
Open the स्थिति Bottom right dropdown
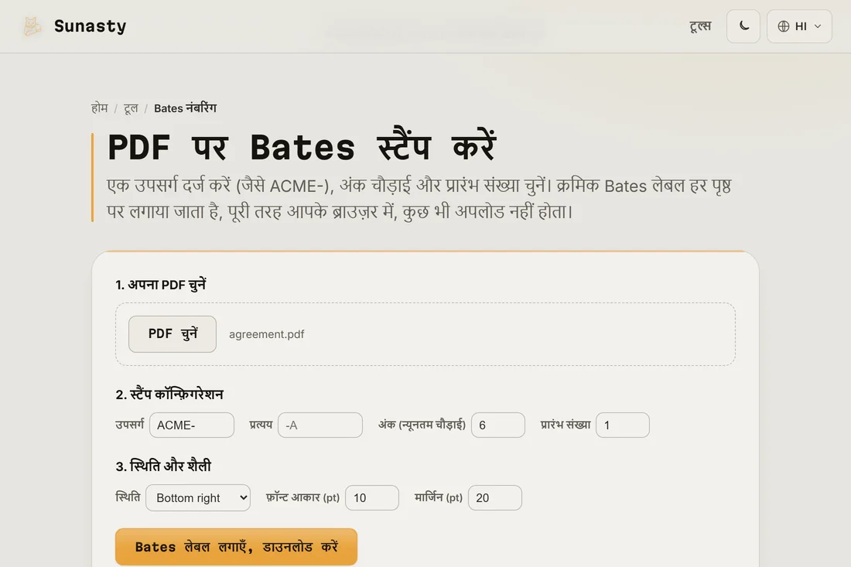coord(198,497)
